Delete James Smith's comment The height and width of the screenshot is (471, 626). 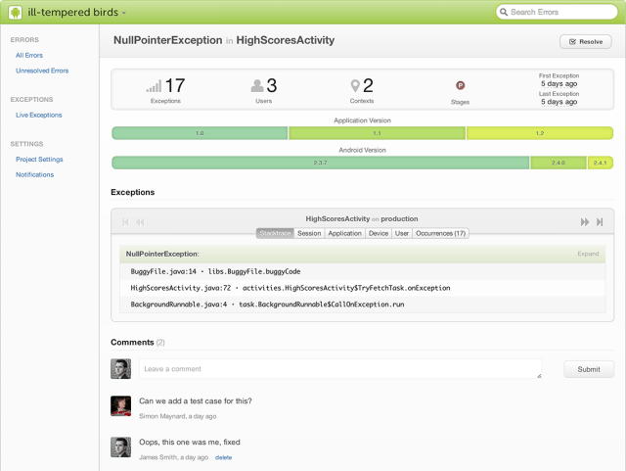(x=224, y=457)
